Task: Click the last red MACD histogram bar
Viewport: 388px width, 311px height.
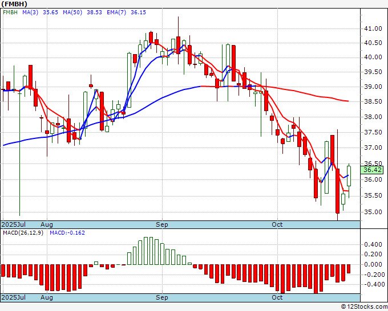Action: (x=349, y=269)
